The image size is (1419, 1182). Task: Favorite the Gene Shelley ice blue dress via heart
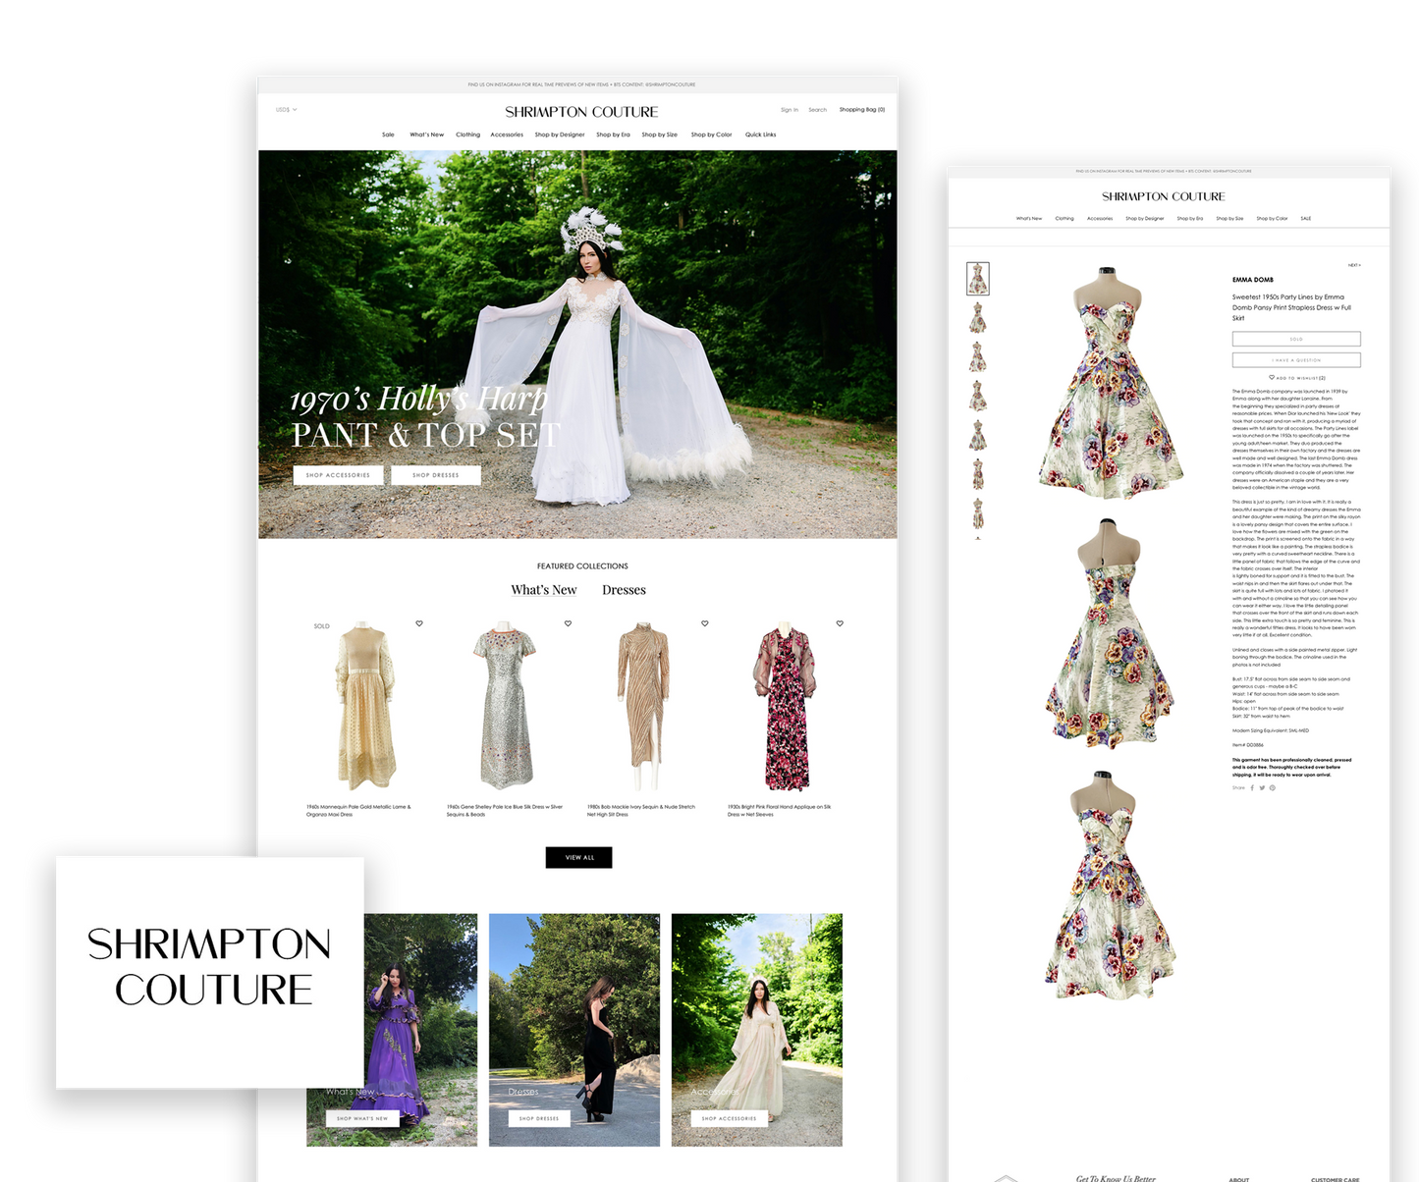568,623
